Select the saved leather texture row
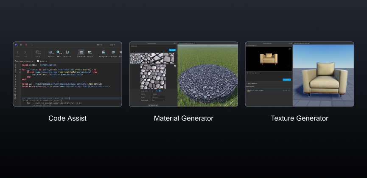The height and width of the screenshot is (178, 367). click(x=269, y=91)
